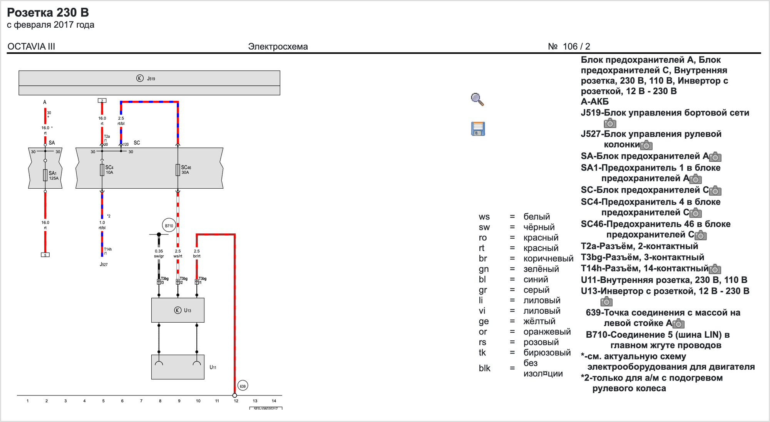
Task: Click the magnifying glass zoom icon
Action: coord(477,99)
